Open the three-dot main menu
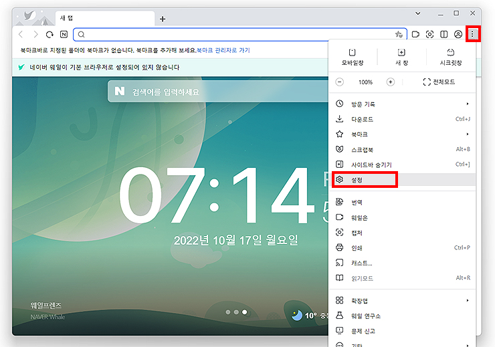This screenshot has height=347, width=495. [472, 33]
